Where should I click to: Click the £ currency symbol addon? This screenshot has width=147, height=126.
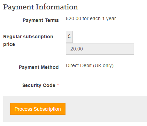69,37
